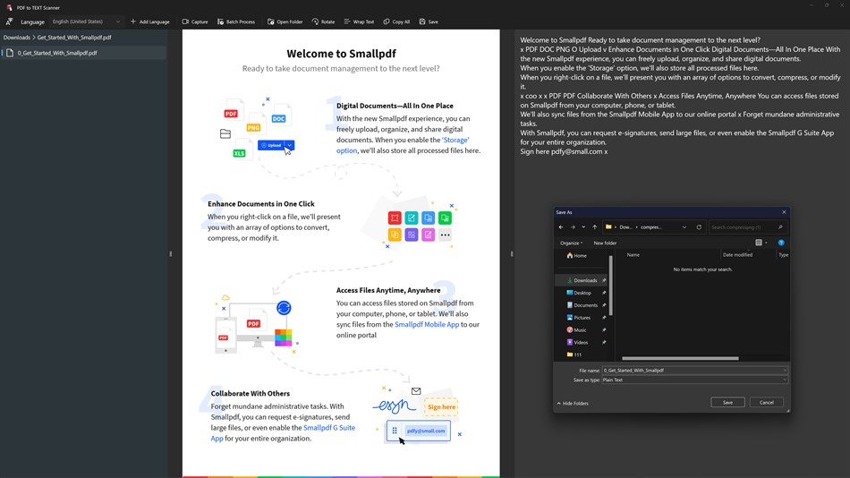Click the pin icon next to Pictures
This screenshot has width=850, height=478.
[x=604, y=318]
